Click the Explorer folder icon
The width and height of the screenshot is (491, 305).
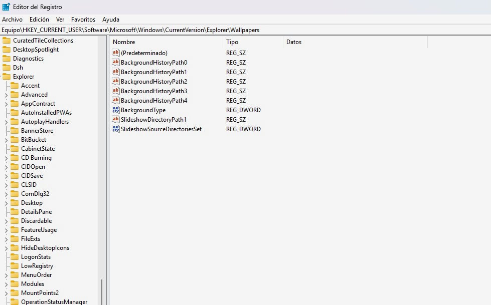pos(6,77)
